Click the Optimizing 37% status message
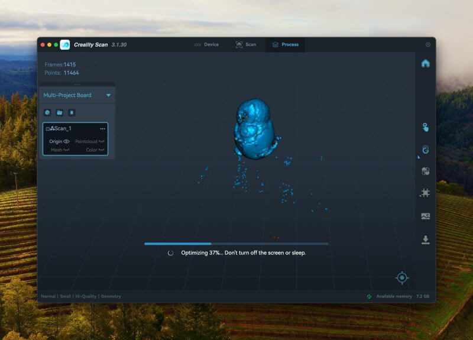473x340 pixels. [x=244, y=253]
